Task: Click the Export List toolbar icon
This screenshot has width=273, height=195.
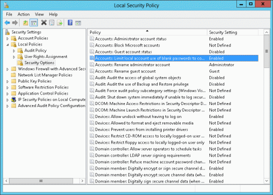Action: tap(60, 22)
